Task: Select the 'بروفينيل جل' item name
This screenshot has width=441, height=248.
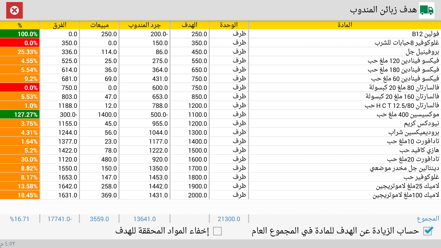Action: 422,52
